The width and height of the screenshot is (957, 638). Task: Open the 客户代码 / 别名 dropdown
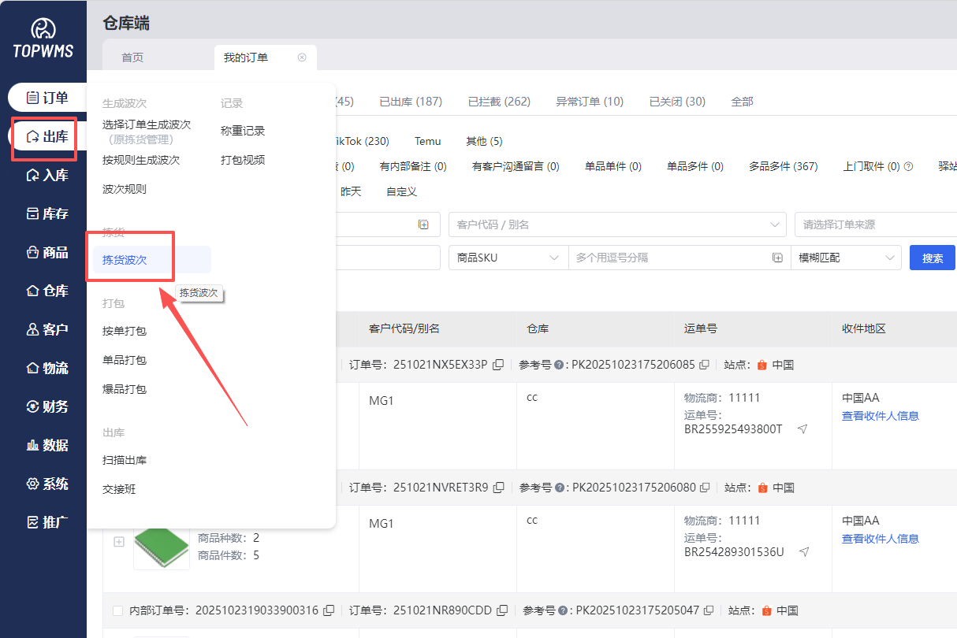tap(617, 224)
